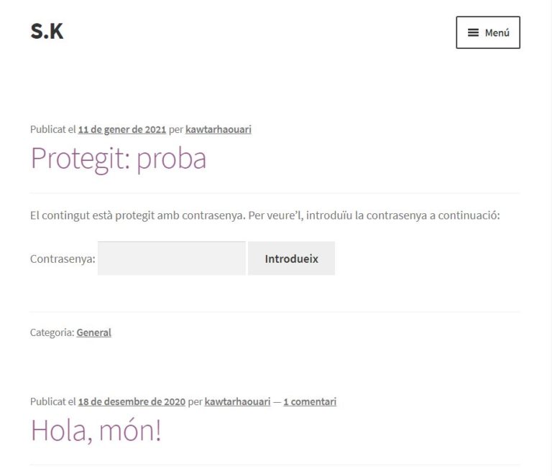Click author kawtarhaouari on the Protegit post

pos(218,130)
